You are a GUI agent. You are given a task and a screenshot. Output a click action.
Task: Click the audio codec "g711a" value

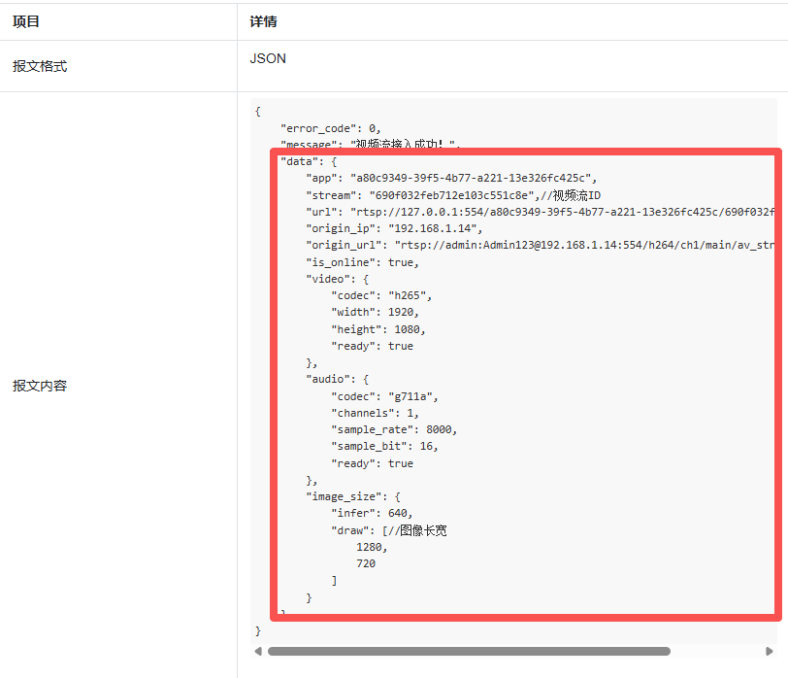412,396
